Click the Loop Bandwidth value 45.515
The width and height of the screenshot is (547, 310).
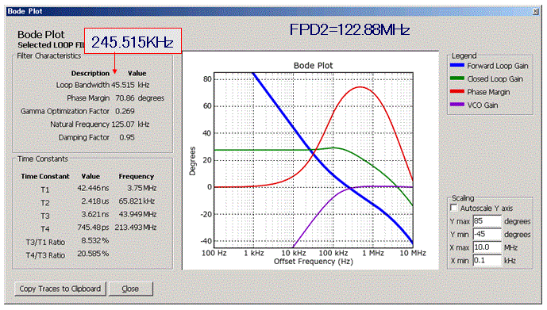point(123,85)
